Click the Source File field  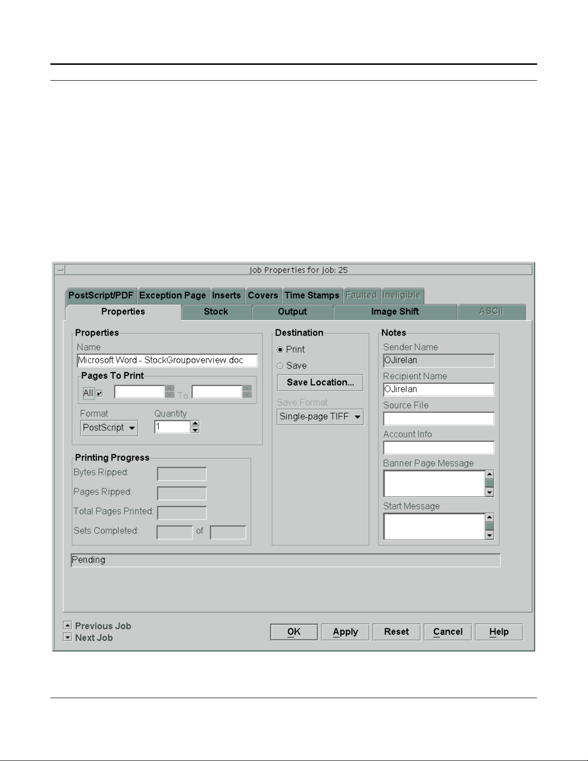coord(439,419)
